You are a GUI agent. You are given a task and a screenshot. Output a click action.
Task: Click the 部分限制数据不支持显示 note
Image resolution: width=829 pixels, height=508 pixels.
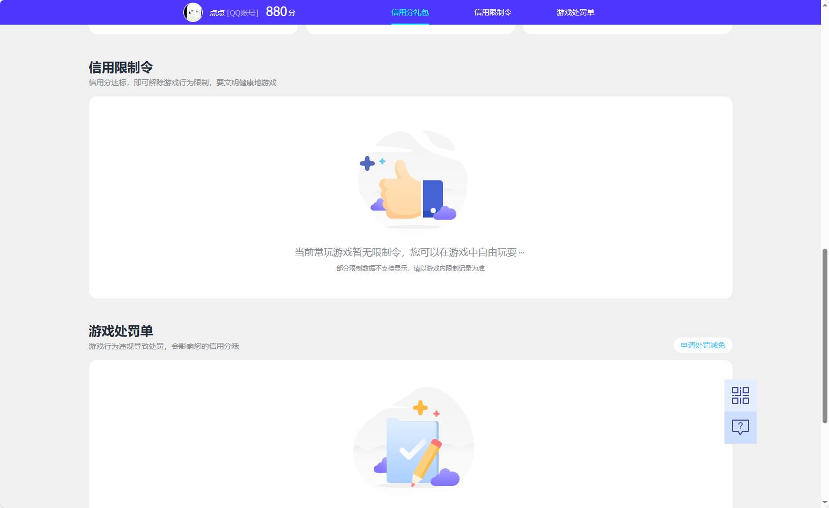pos(410,268)
